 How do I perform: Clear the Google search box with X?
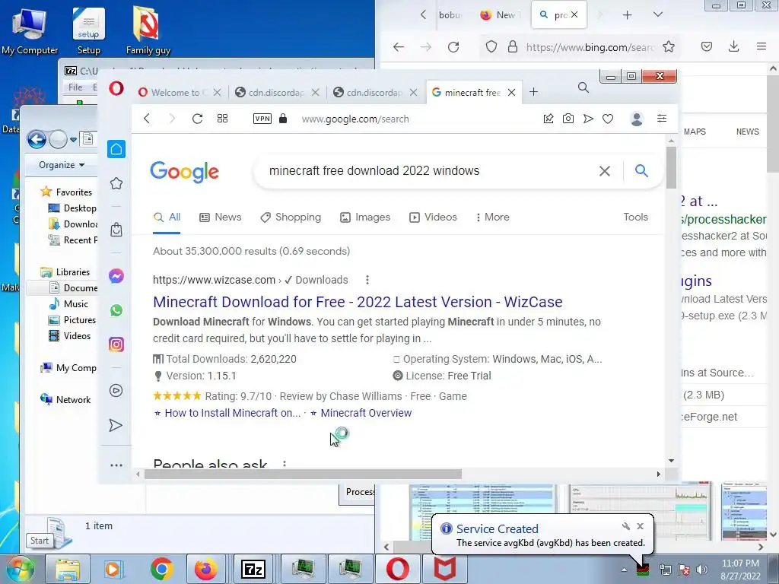[605, 171]
